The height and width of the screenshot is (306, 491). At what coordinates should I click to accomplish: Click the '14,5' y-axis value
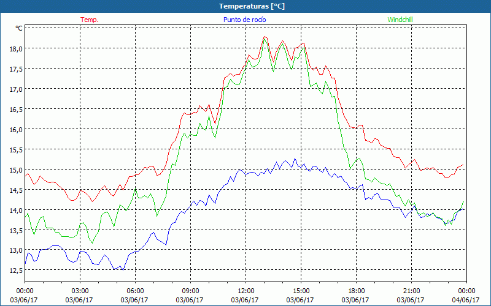(16, 190)
